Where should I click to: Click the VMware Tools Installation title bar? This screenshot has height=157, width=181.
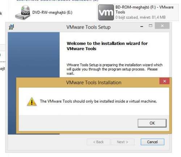click(x=94, y=83)
